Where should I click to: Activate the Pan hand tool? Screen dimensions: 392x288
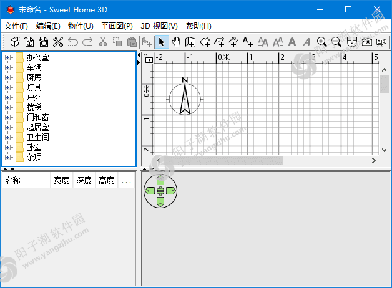point(176,42)
